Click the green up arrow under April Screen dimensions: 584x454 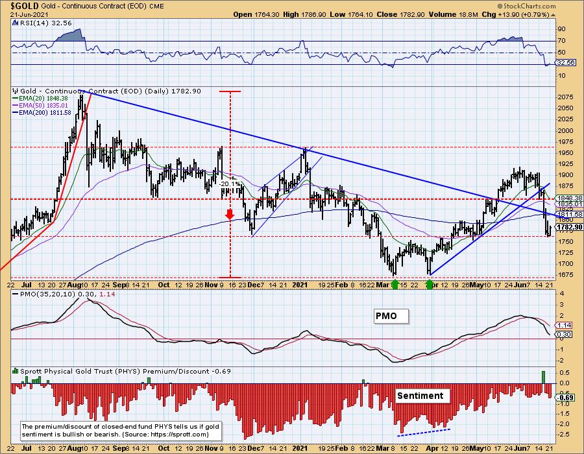pos(429,285)
